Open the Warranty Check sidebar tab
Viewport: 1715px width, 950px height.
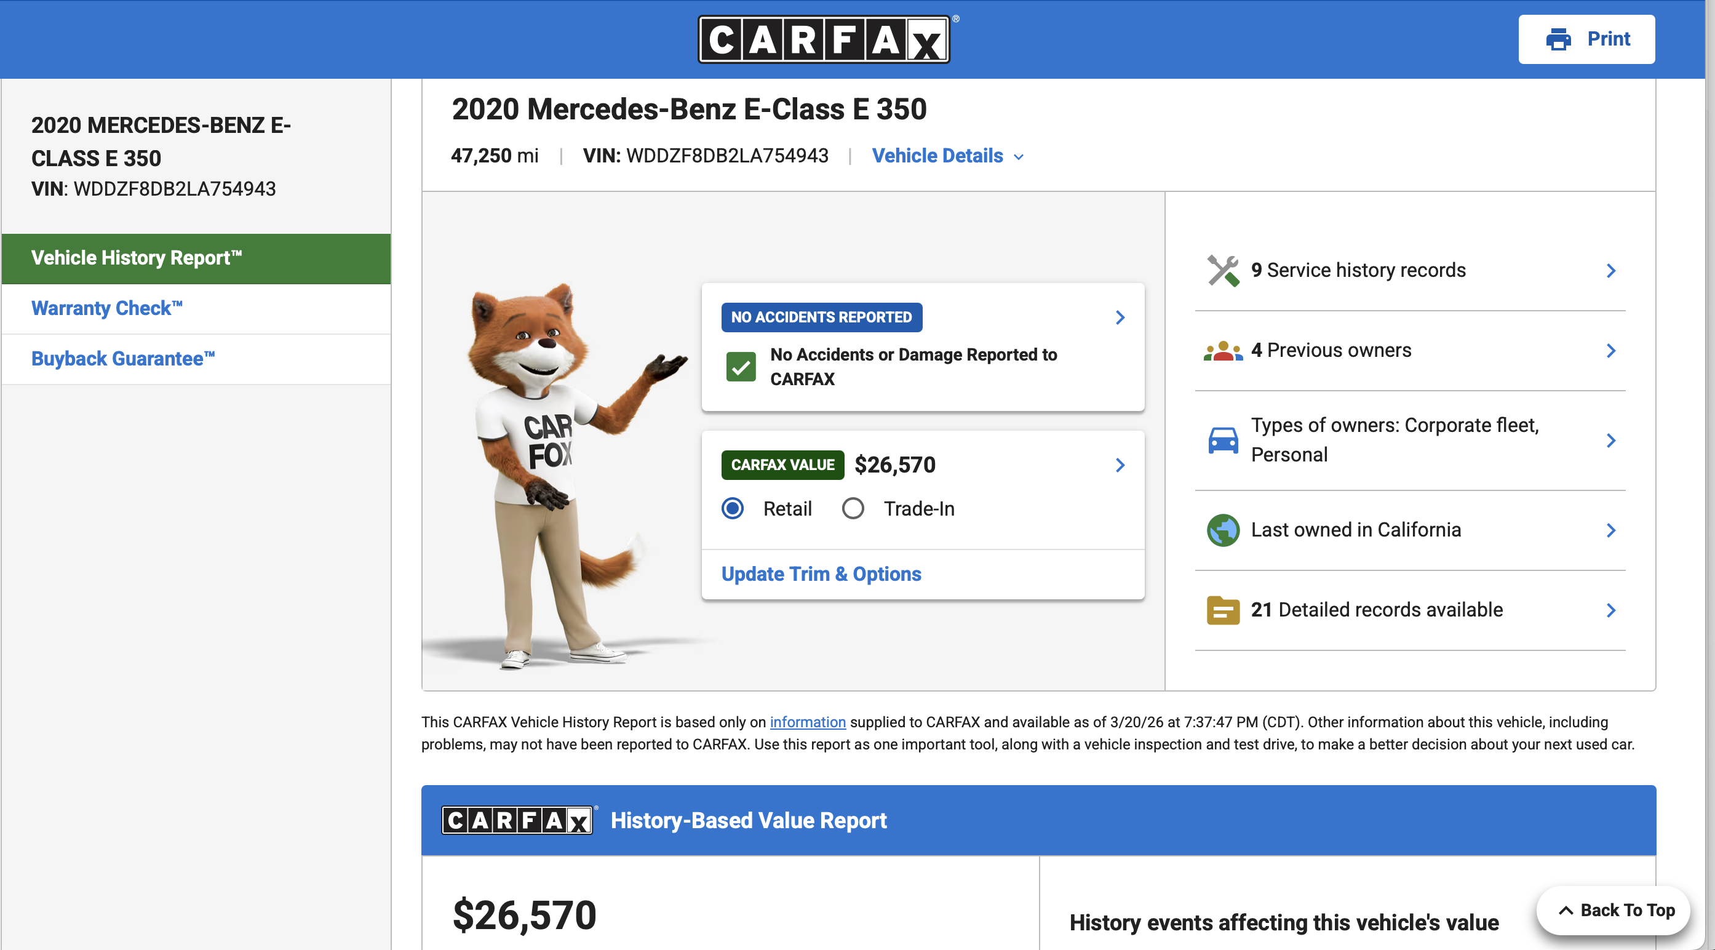[x=106, y=308]
